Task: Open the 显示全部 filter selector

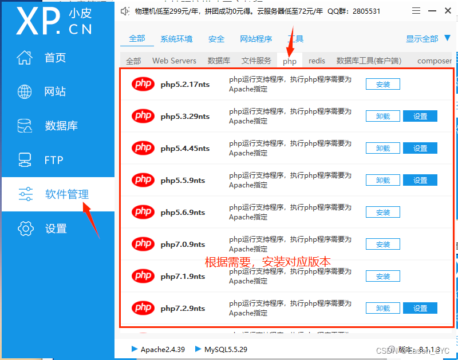Action: pos(428,38)
